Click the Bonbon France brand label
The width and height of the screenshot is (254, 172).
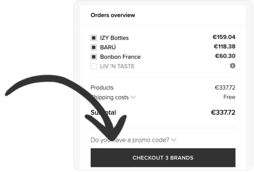120,57
